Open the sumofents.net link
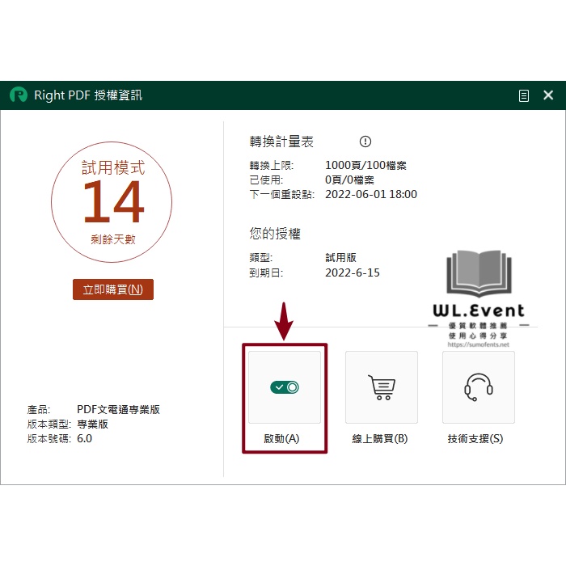Viewport: 566px width, 566px height. [x=478, y=344]
